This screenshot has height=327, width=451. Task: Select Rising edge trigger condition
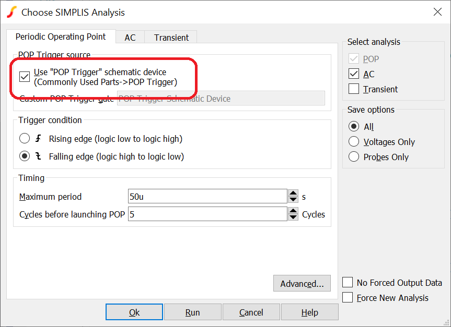(25, 139)
